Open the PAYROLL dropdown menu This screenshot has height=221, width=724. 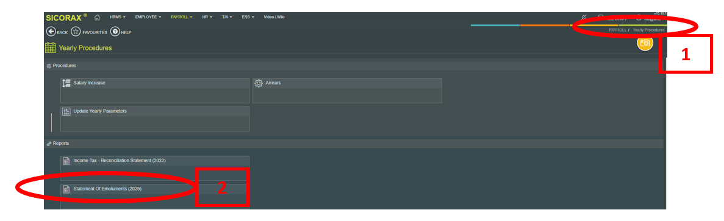(182, 17)
